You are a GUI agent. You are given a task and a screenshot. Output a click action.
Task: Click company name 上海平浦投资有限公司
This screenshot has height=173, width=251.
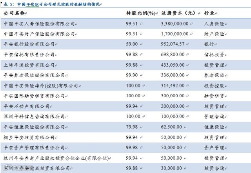tap(29, 65)
